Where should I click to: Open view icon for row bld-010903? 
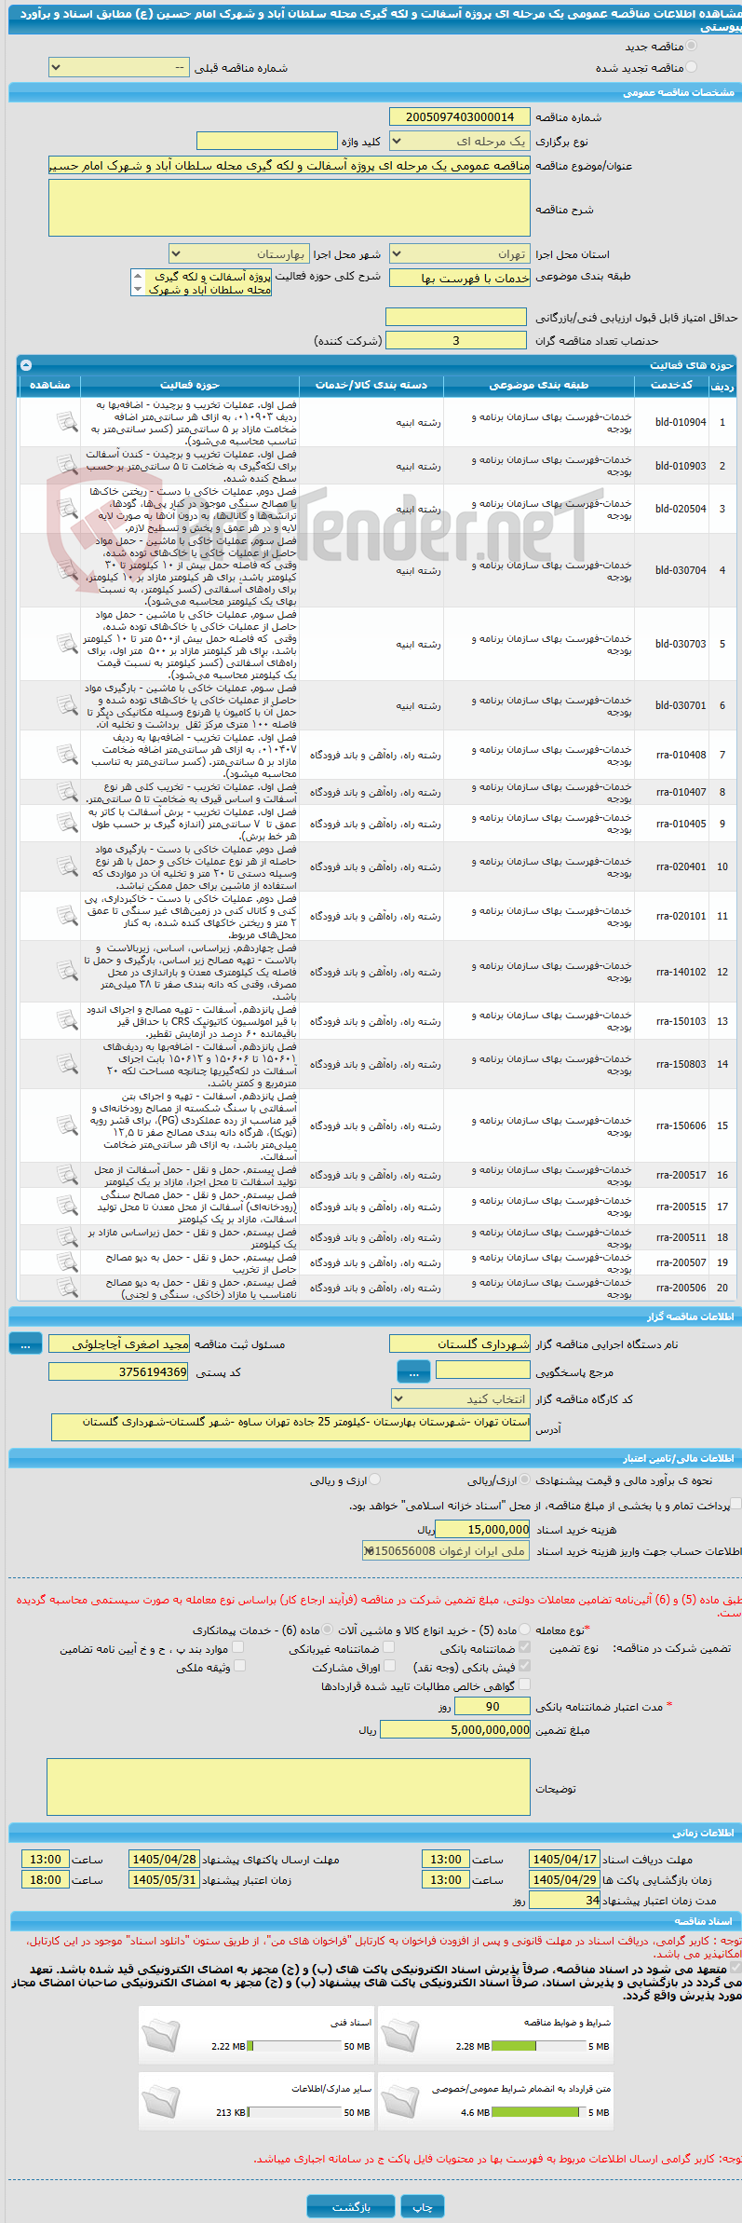coord(67,464)
